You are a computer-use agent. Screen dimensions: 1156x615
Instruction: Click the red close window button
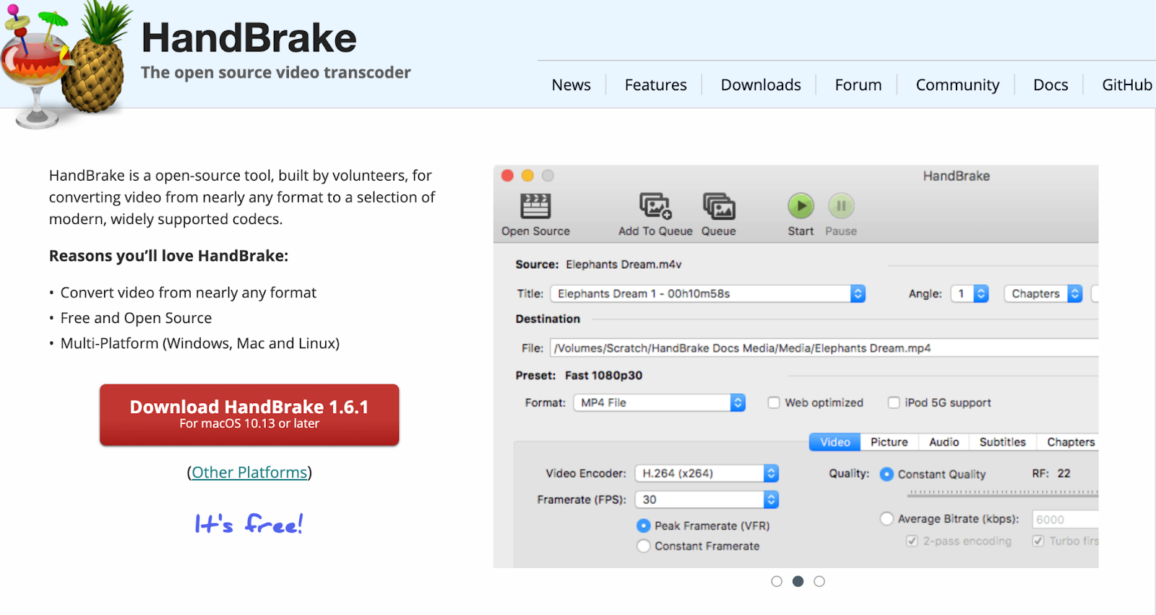[x=507, y=176]
